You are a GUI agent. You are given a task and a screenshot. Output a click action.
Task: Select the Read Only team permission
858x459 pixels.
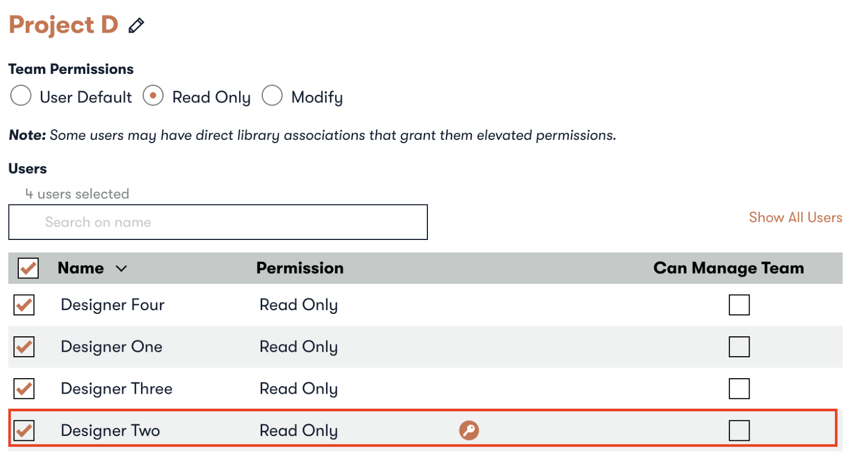pyautogui.click(x=153, y=96)
